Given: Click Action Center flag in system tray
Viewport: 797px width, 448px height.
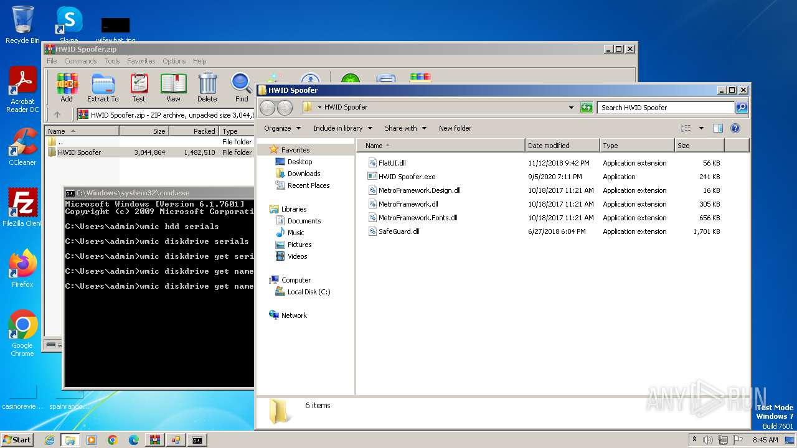Looking at the screenshot, I should 737,440.
